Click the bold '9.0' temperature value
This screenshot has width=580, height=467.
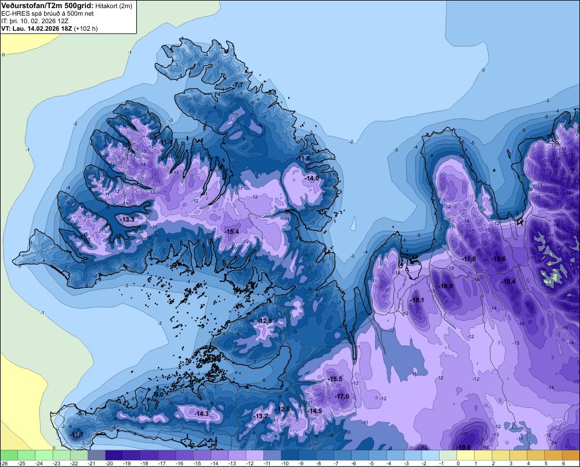pyautogui.click(x=159, y=395)
